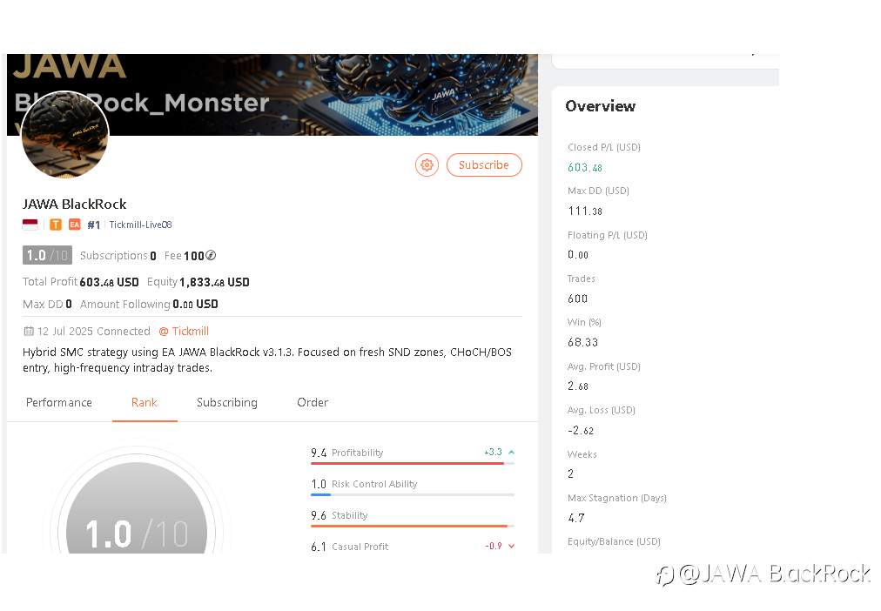Click the JAWA brain banner image
The height and width of the screenshot is (611, 881).
coord(272,94)
